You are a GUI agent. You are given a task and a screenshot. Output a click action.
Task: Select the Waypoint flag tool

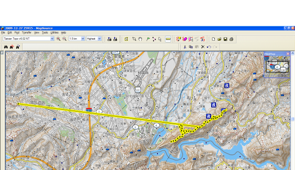(x=148, y=39)
